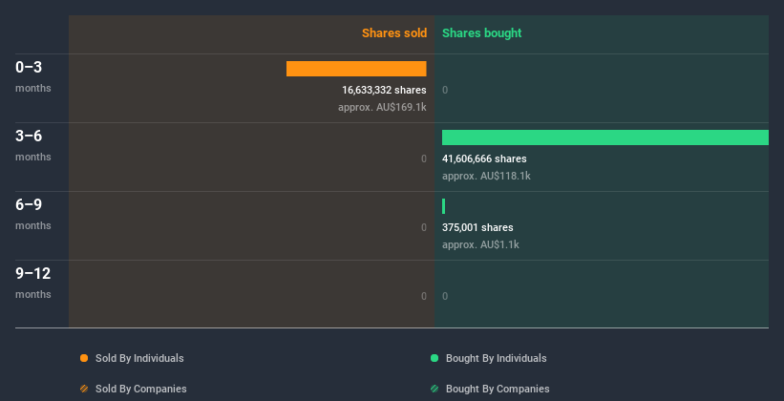The width and height of the screenshot is (784, 401).
Task: Toggle the Bought By Individuals legend label
Action: tap(496, 358)
